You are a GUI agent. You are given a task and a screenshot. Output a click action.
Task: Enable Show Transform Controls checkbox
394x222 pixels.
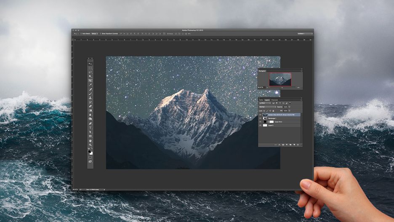click(x=101, y=33)
